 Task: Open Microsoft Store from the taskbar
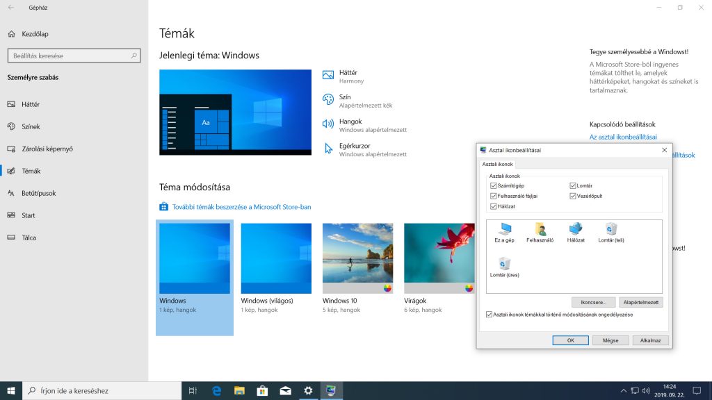click(x=262, y=390)
